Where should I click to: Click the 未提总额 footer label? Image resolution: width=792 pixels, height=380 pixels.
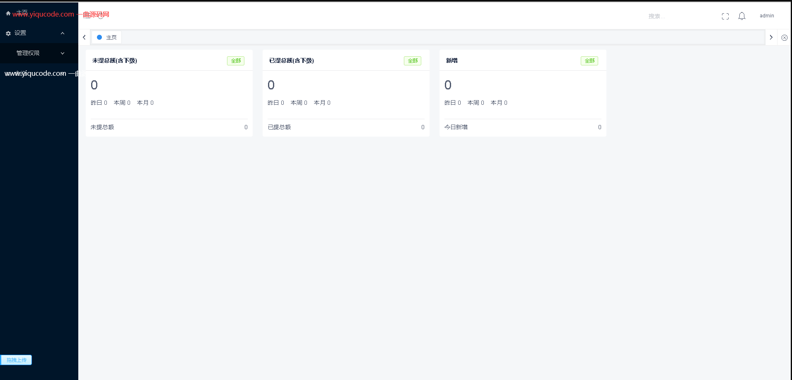[x=102, y=127]
